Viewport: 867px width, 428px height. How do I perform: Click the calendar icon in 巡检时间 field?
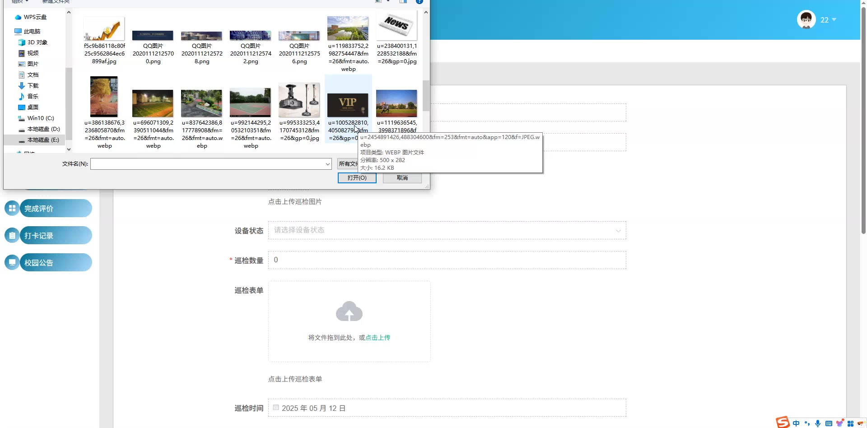(276, 407)
